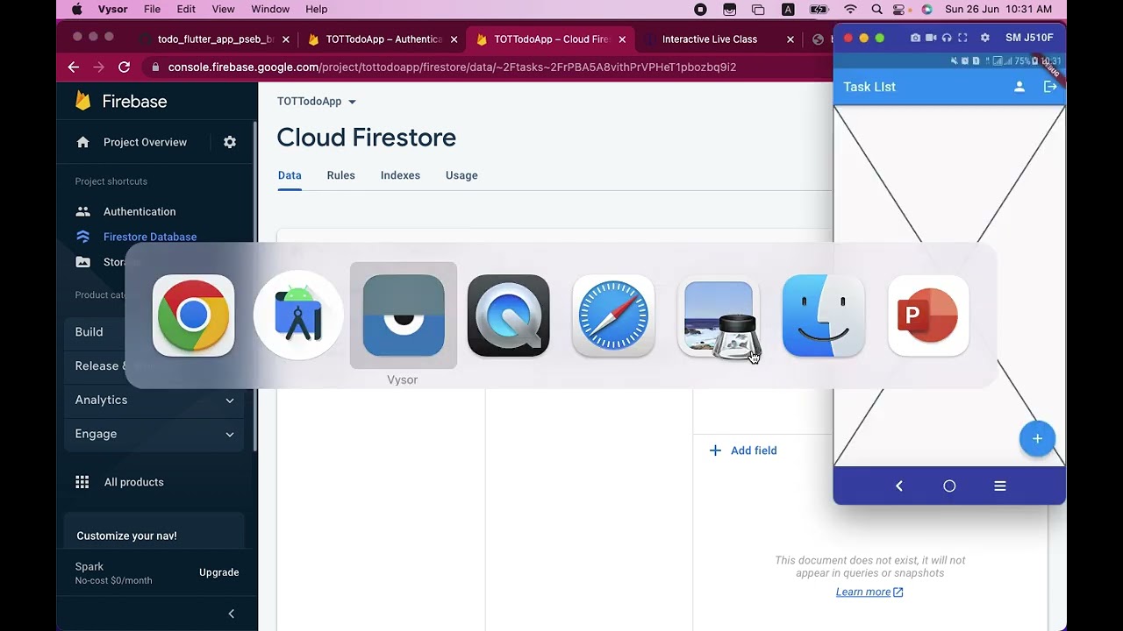Expand the Build section in the sidebar

154,332
